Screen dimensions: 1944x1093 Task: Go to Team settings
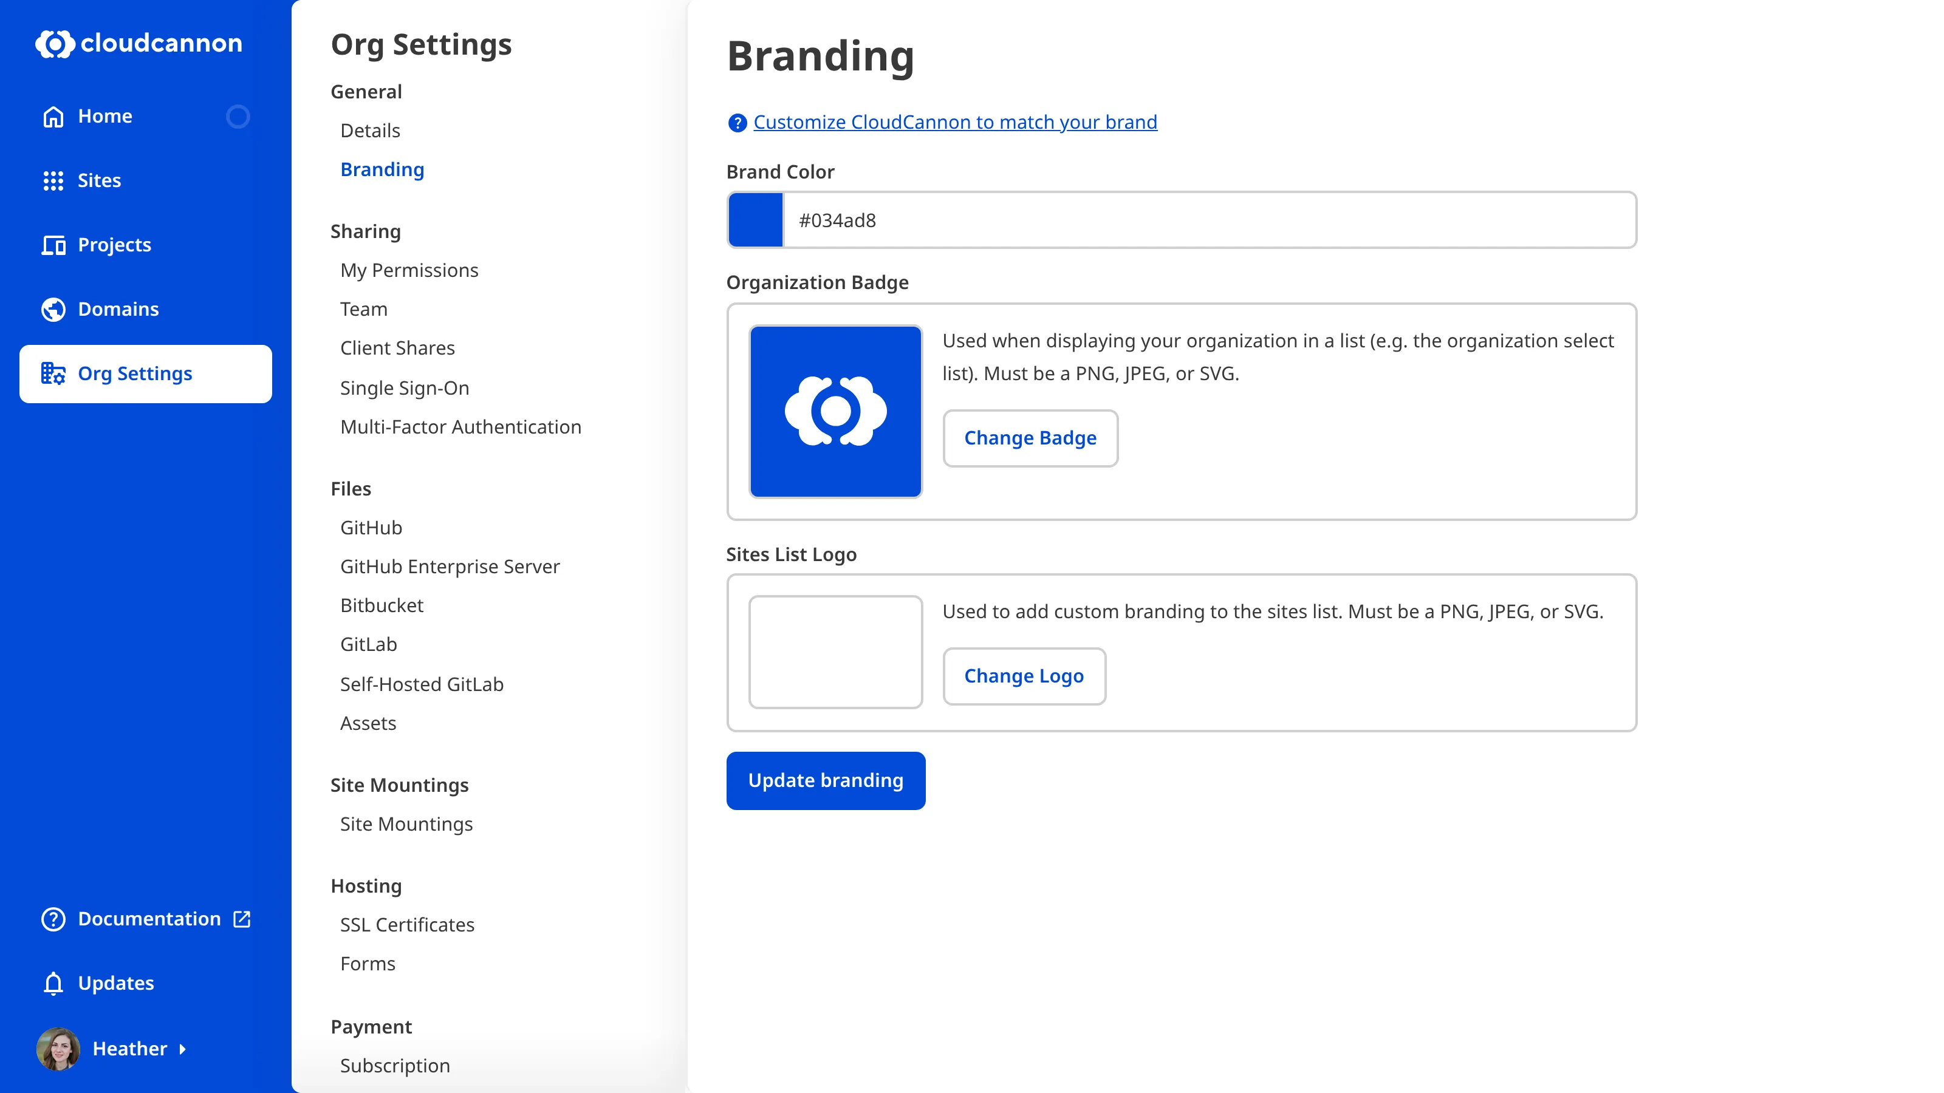coord(364,309)
